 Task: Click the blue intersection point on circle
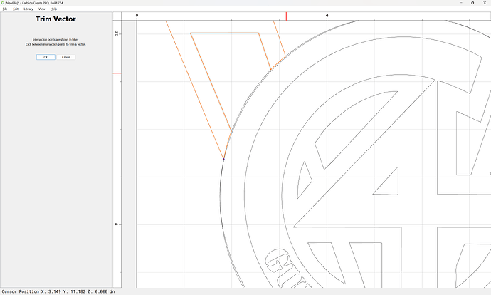(x=223, y=159)
